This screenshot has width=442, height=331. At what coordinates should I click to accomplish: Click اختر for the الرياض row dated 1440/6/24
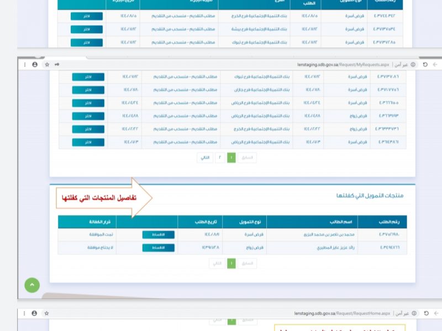click(88, 103)
